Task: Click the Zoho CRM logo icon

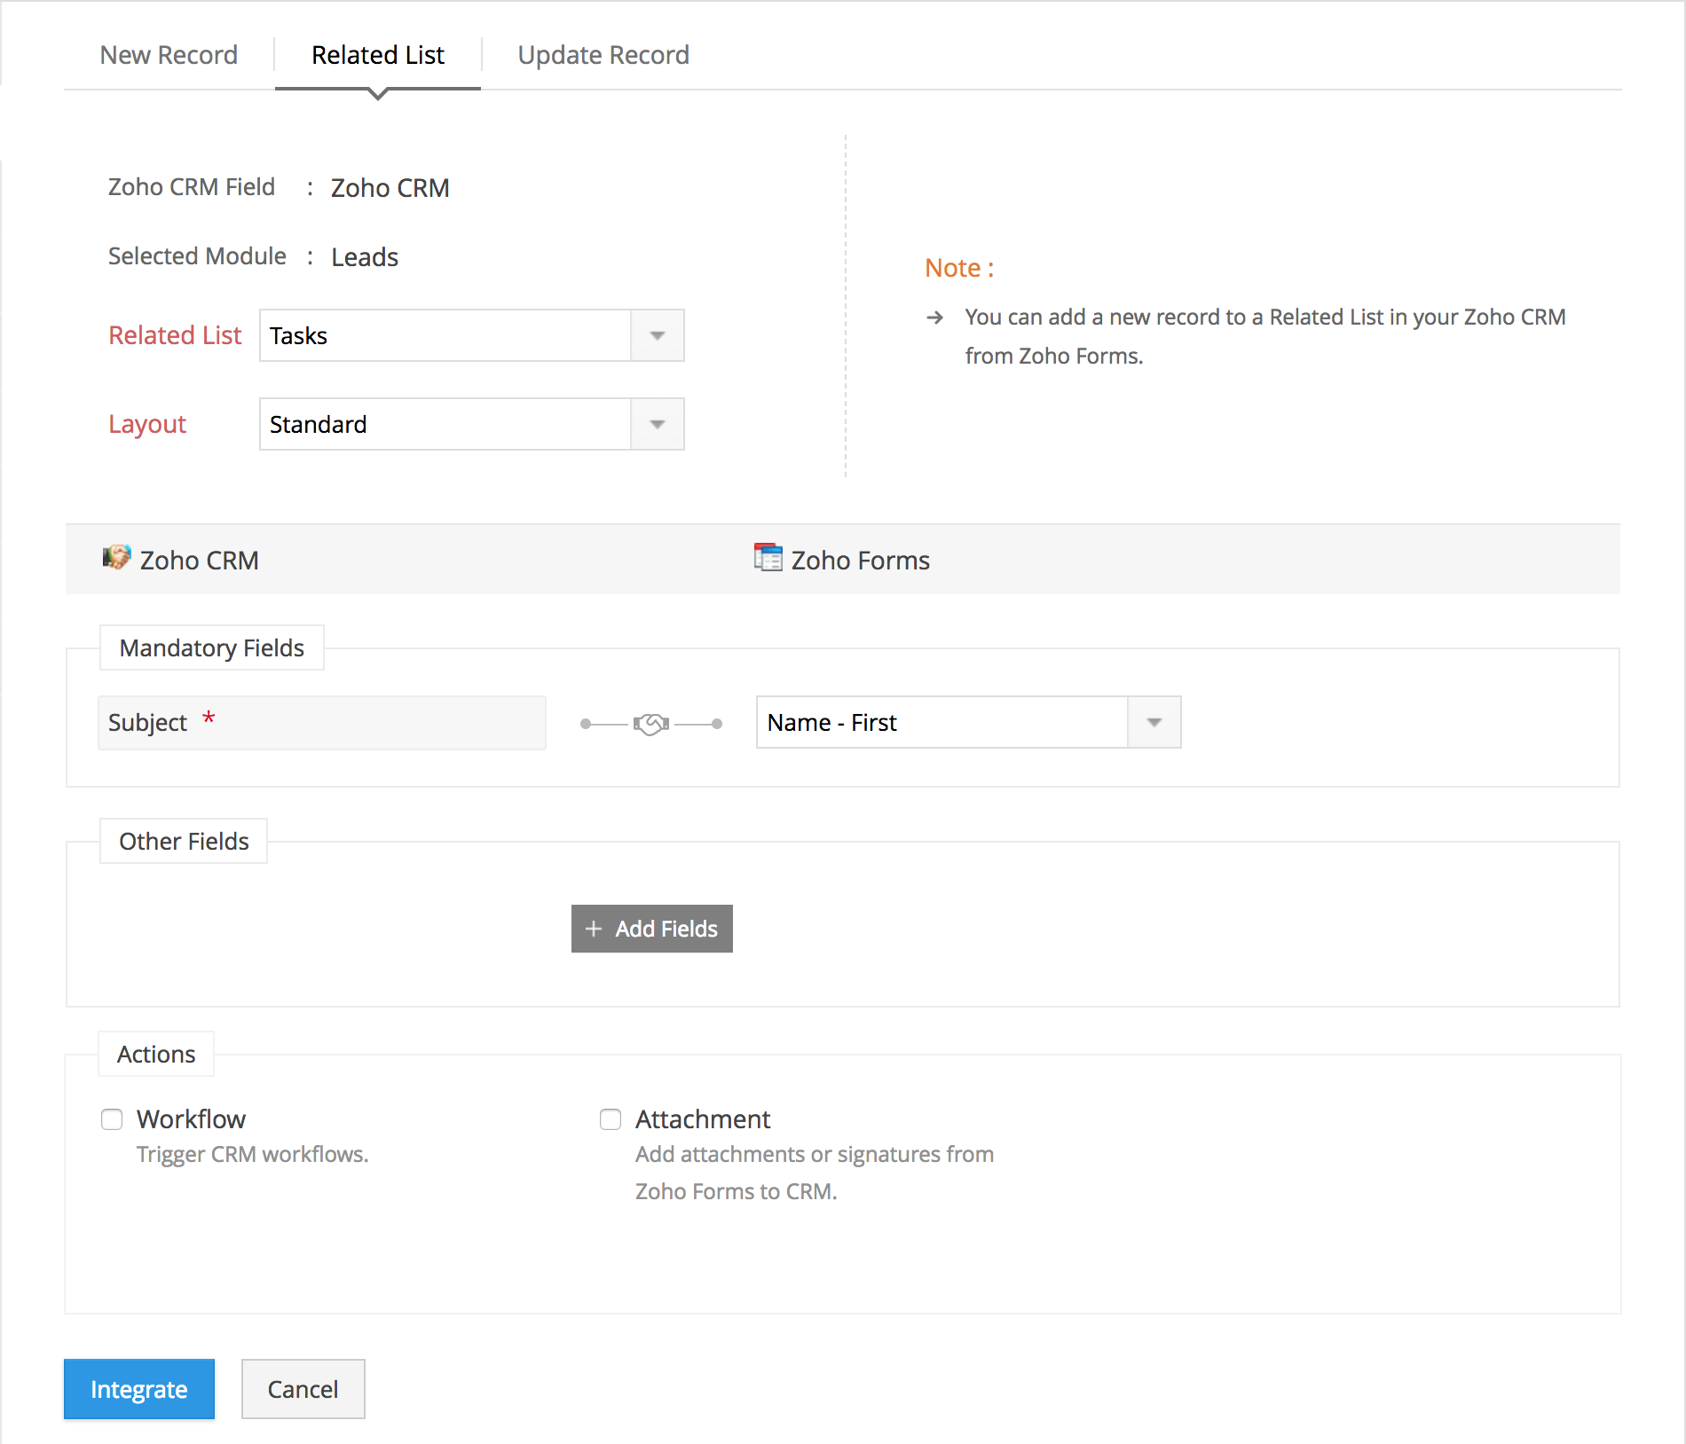Action: (116, 558)
